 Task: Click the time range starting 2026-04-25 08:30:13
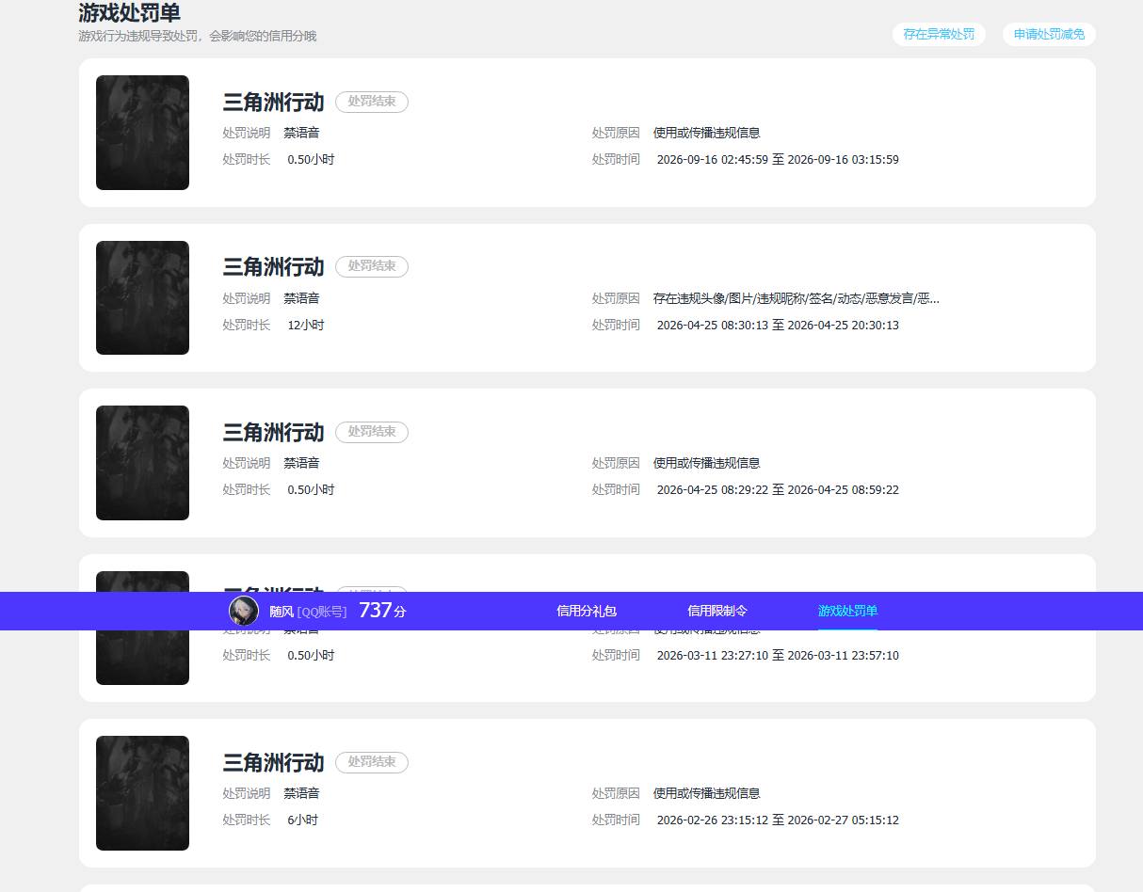pos(778,325)
